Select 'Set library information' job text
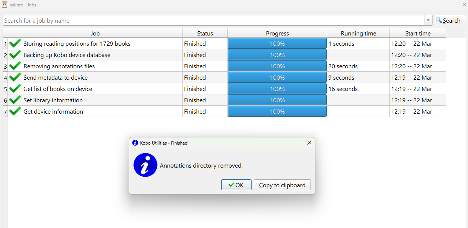 53,100
